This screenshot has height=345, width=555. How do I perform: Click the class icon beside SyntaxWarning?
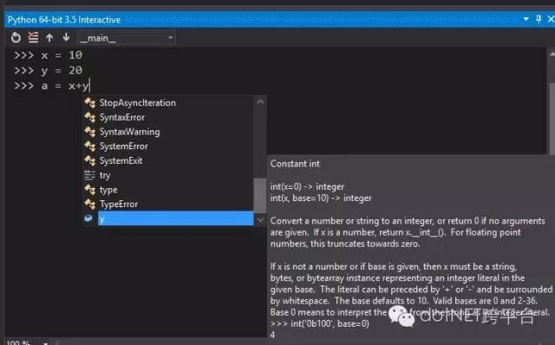(90, 132)
